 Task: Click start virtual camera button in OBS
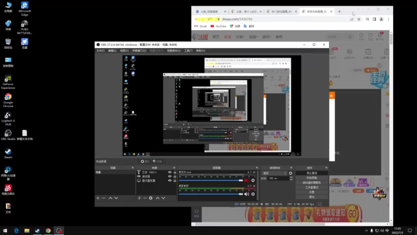tap(312, 183)
